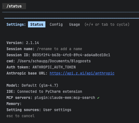Click the Session name: label
The width and height of the screenshot is (139, 123).
tap(20, 49)
